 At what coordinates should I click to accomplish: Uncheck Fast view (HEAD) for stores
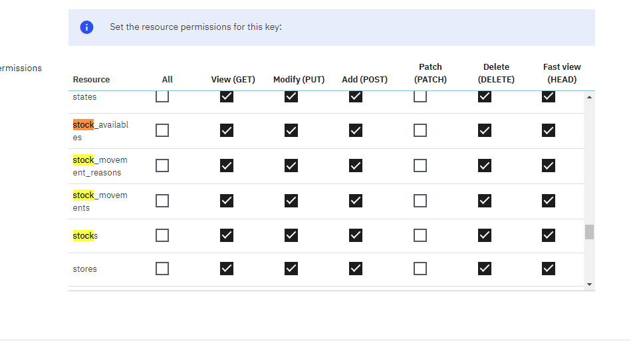[x=549, y=269]
